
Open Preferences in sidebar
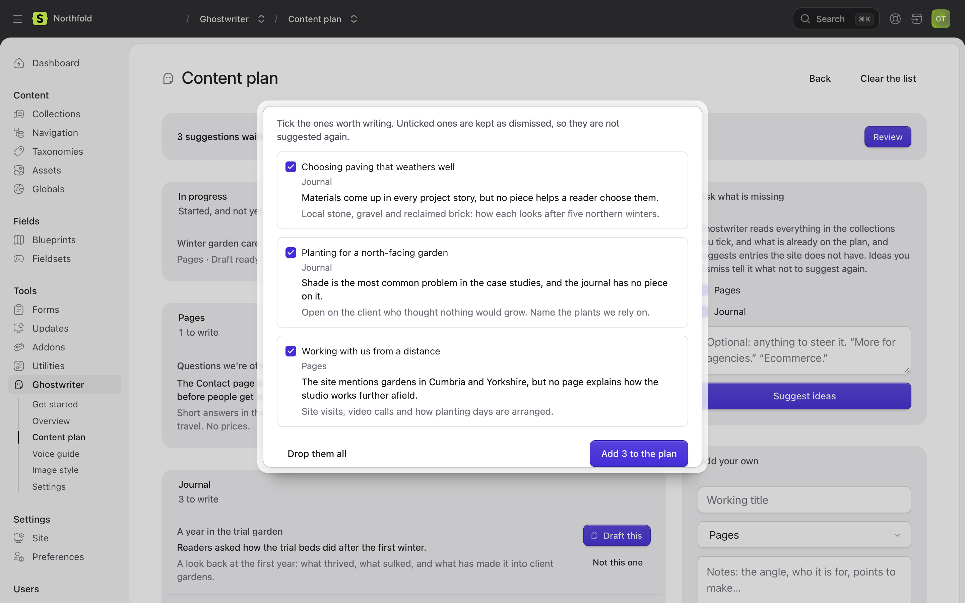pyautogui.click(x=58, y=557)
